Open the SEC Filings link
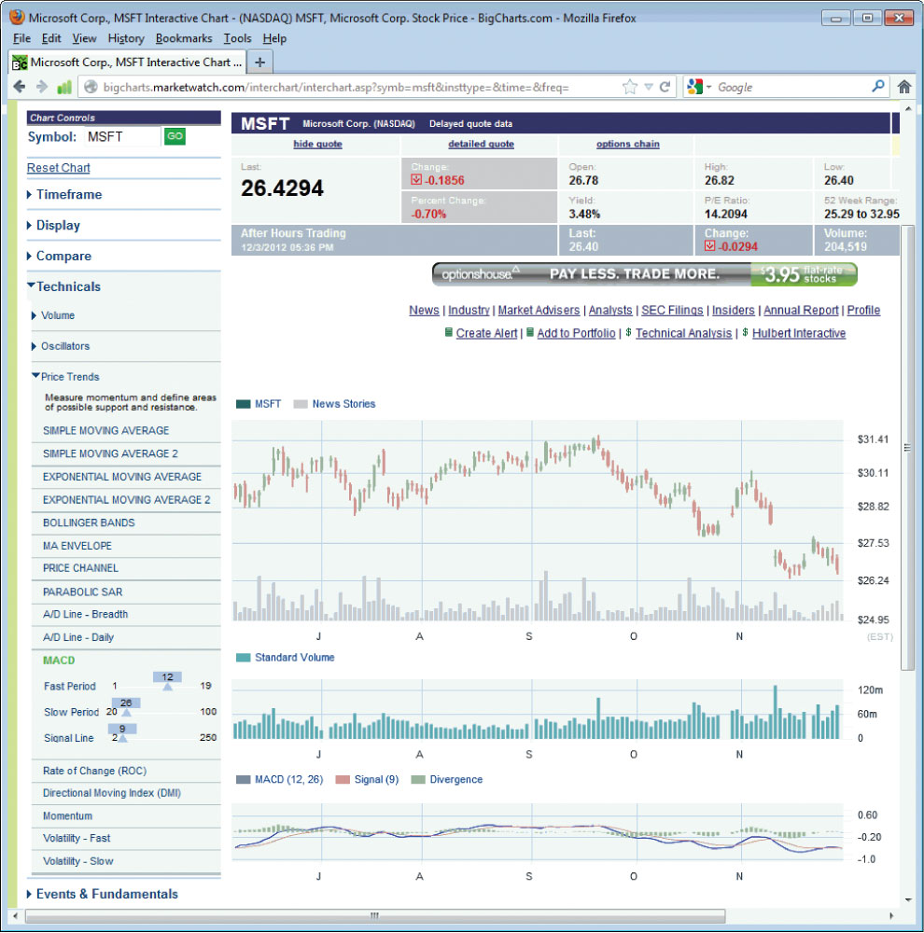924x933 pixels. click(x=672, y=310)
